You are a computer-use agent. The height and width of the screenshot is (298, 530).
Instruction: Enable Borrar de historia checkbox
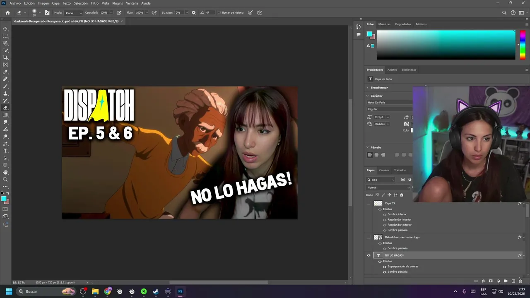219,12
